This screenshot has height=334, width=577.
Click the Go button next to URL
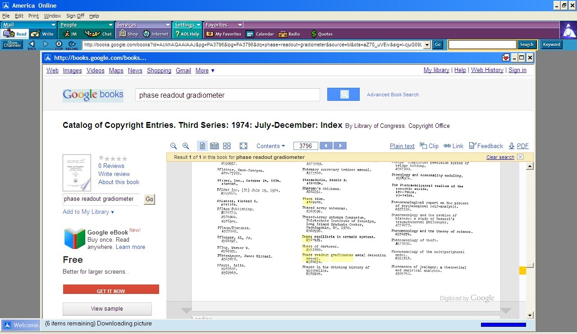437,45
